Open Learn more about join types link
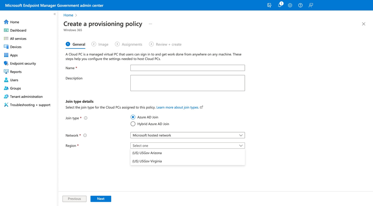Screen dimensions: 373x206 click(177, 107)
